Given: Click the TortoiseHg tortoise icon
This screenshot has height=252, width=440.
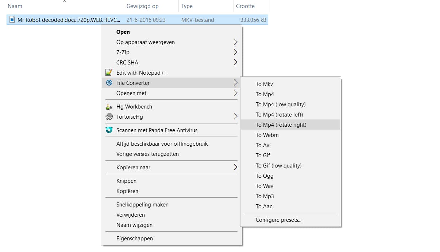Looking at the screenshot, I should tap(109, 117).
